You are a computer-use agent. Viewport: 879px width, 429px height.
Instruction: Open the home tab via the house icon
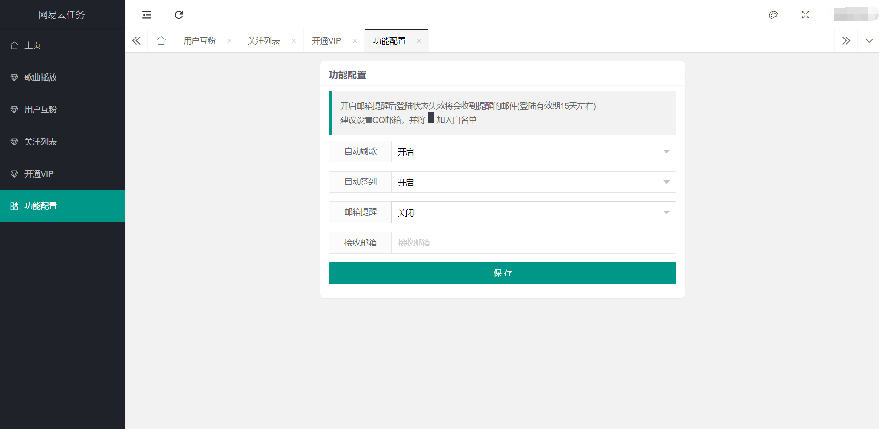pyautogui.click(x=161, y=40)
